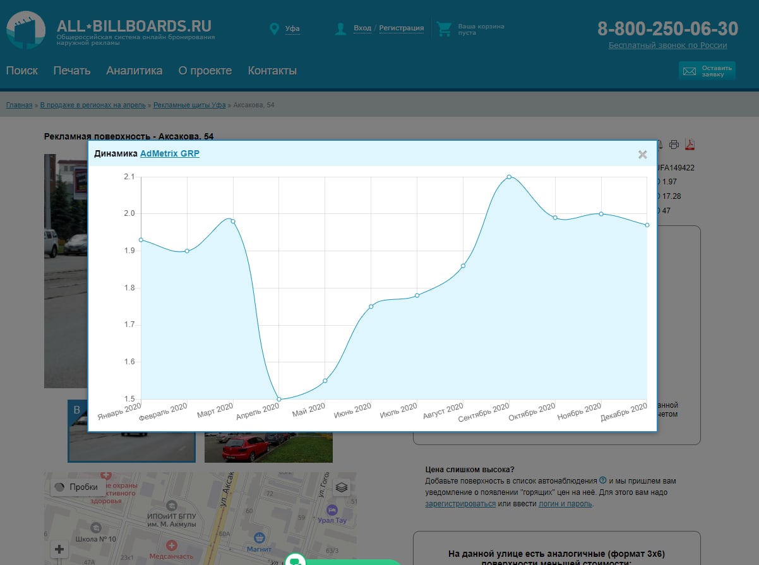Open the Аналитика menu item

(134, 71)
